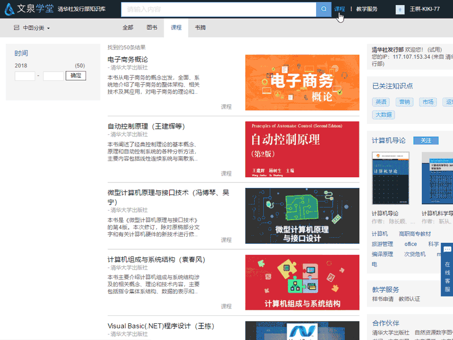Open the Visual Basic cover thumbnail
Image resolution: width=453 pixels, height=340 pixels.
click(302, 330)
